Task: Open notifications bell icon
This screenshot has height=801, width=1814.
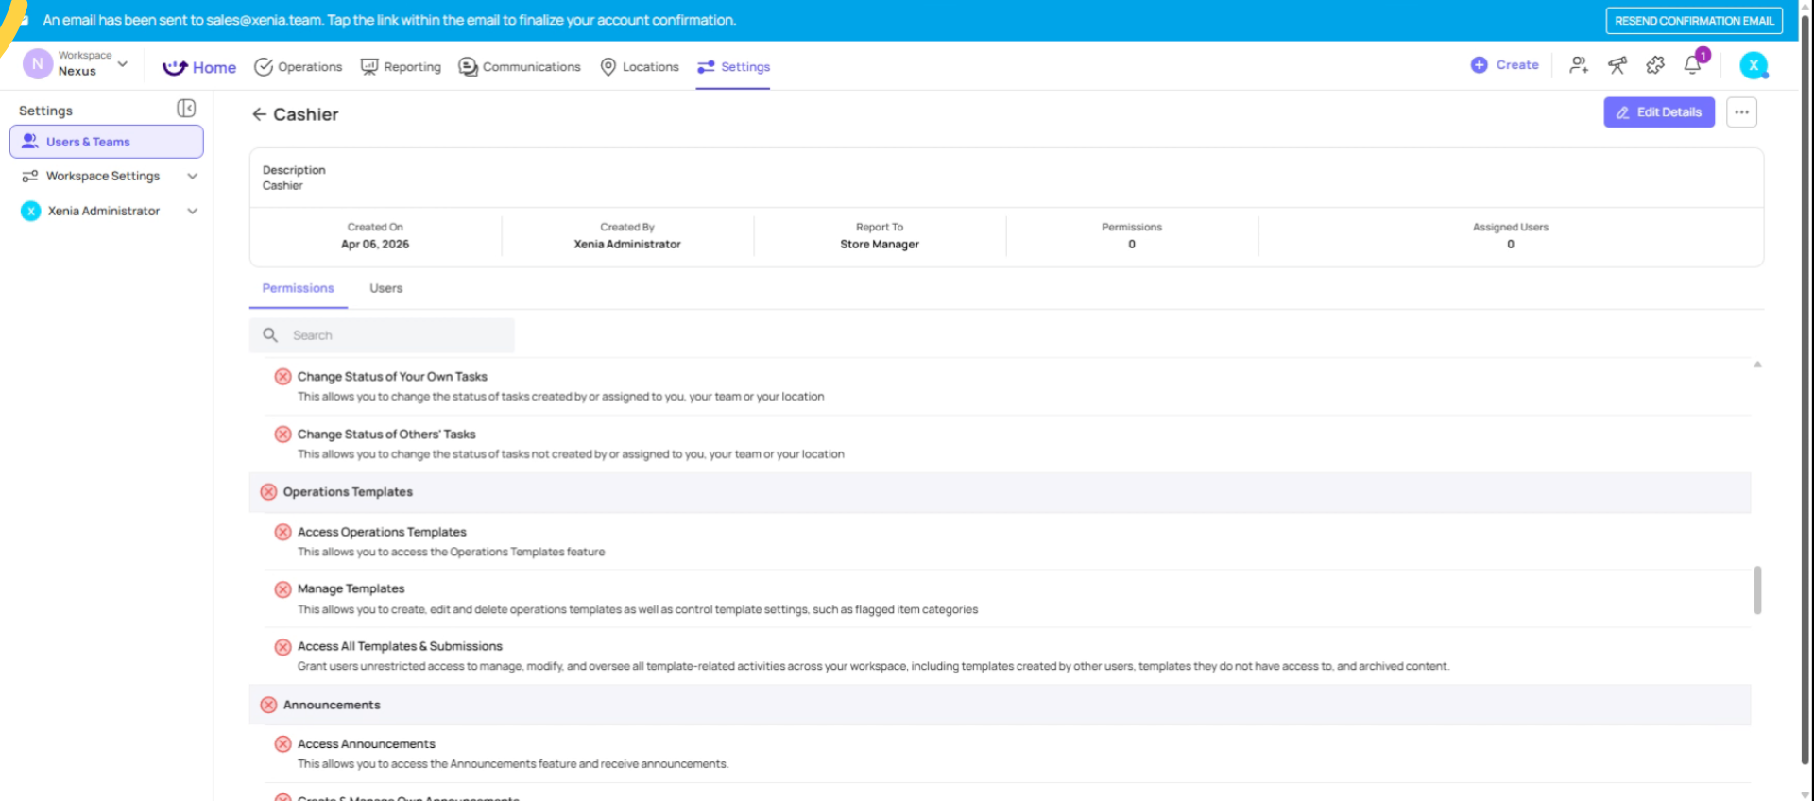Action: [x=1693, y=65]
